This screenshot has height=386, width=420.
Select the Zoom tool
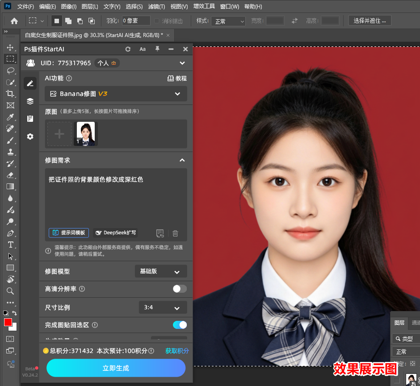tap(10, 291)
